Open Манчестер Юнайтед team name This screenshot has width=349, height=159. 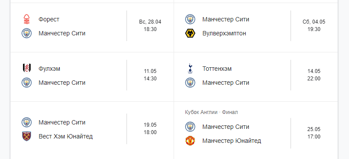(232, 141)
